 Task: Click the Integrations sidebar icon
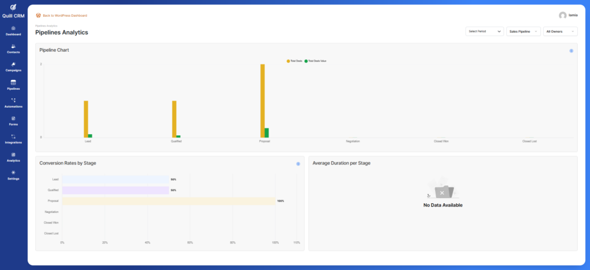point(13,136)
